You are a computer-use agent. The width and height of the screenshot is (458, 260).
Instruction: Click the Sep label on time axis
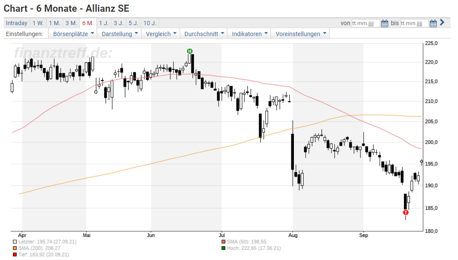364,235
